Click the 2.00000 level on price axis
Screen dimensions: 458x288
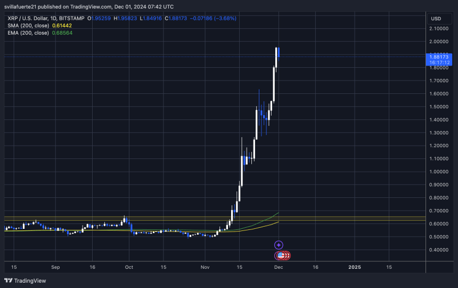point(439,42)
